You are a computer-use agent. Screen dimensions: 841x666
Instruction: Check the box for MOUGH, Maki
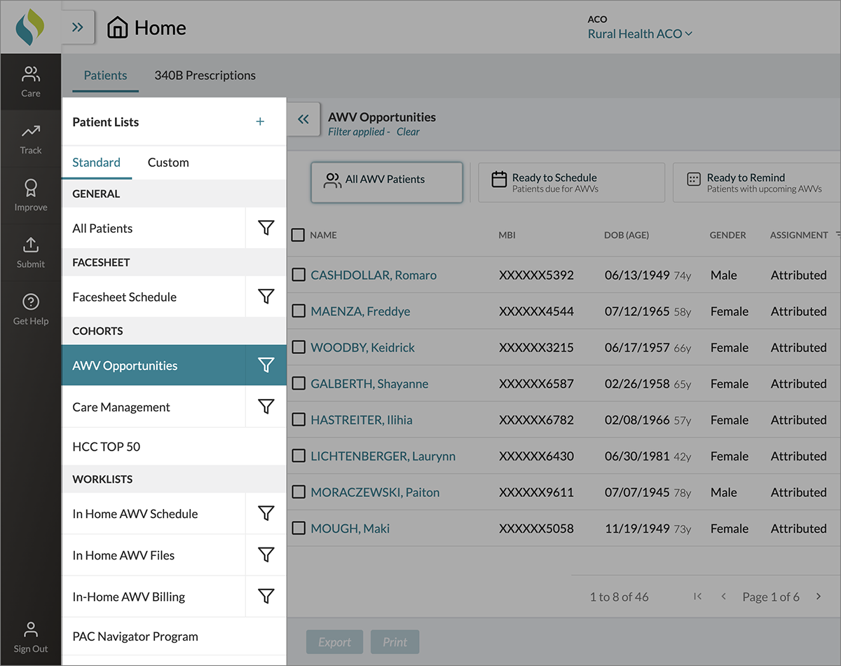[298, 529]
